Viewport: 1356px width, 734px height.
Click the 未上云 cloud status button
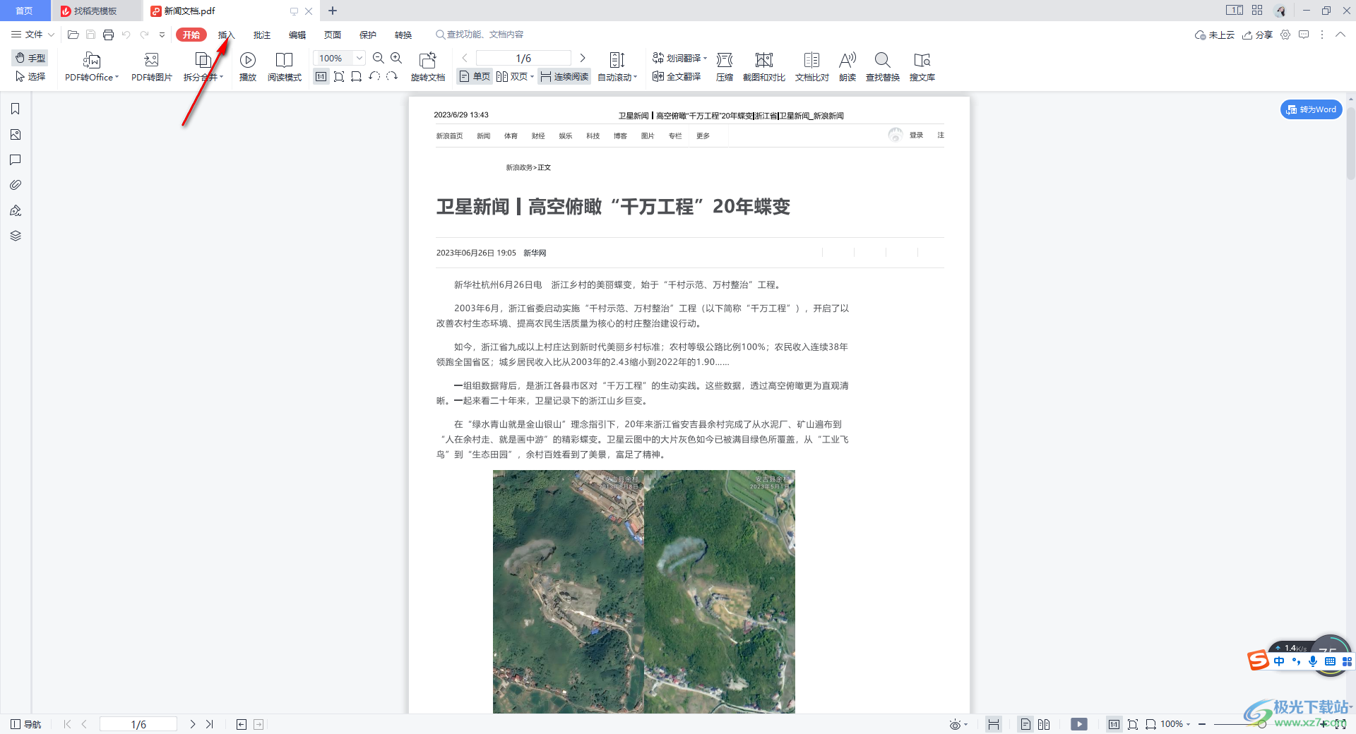1215,35
